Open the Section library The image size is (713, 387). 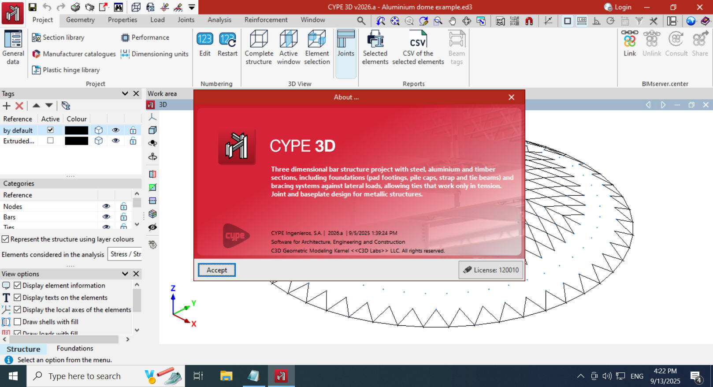58,37
